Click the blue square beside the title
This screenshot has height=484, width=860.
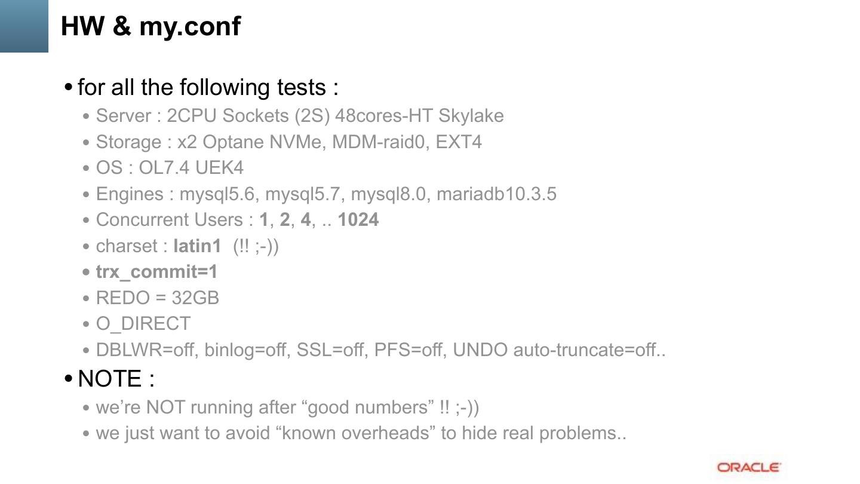(24, 26)
